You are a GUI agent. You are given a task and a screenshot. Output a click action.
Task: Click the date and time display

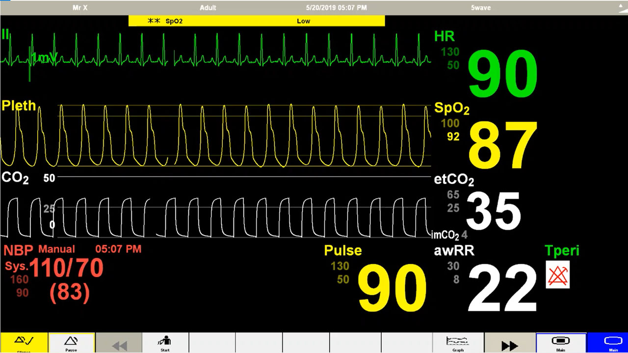336,8
